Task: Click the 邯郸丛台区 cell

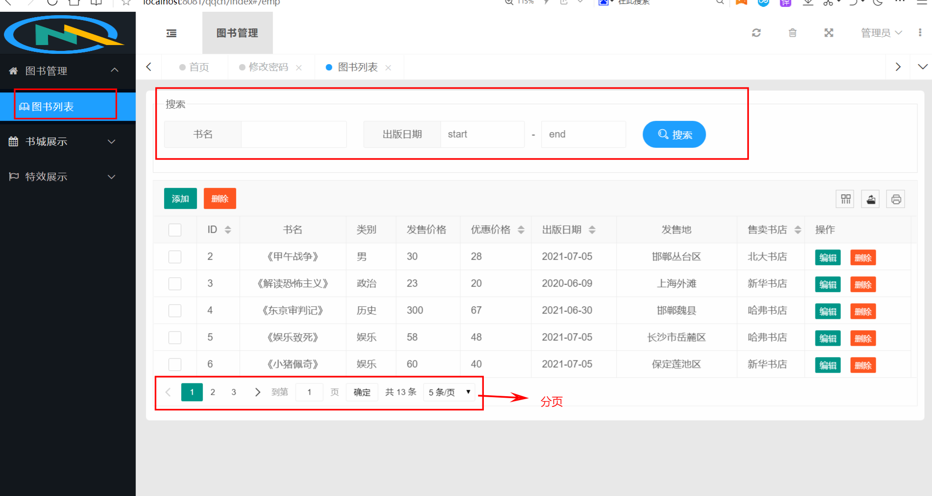Action: [676, 257]
